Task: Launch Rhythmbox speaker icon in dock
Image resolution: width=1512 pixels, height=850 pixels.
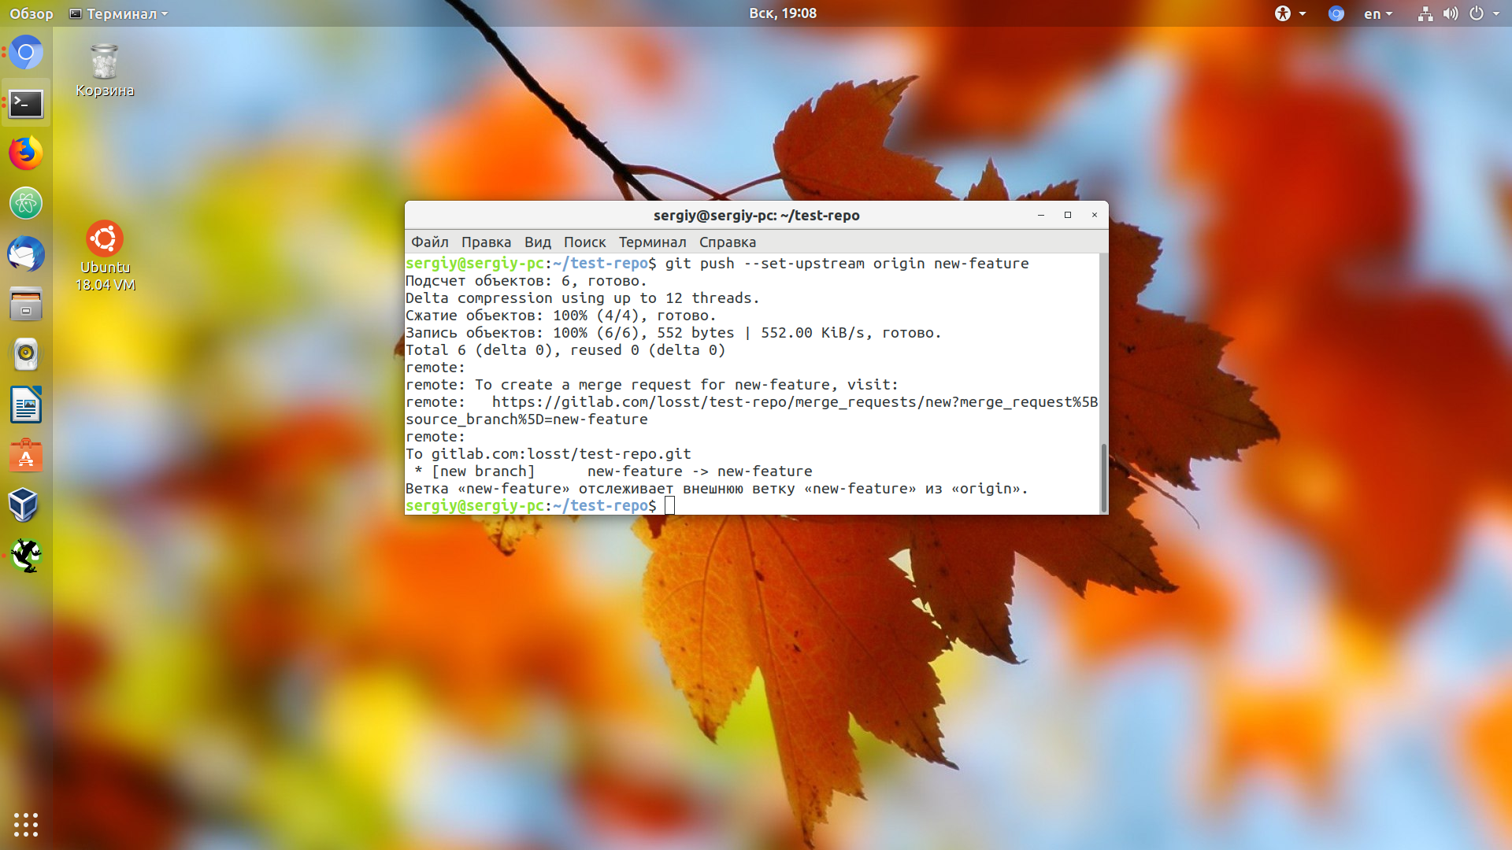Action: pyautogui.click(x=26, y=355)
